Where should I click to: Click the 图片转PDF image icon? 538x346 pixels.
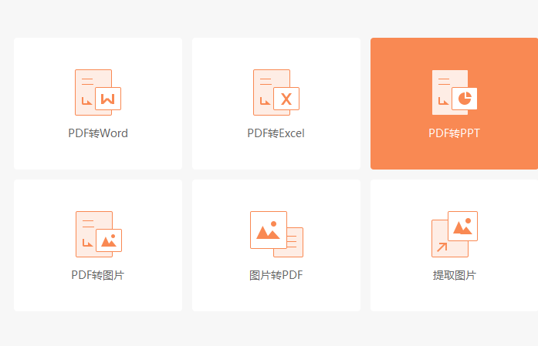[x=276, y=234]
